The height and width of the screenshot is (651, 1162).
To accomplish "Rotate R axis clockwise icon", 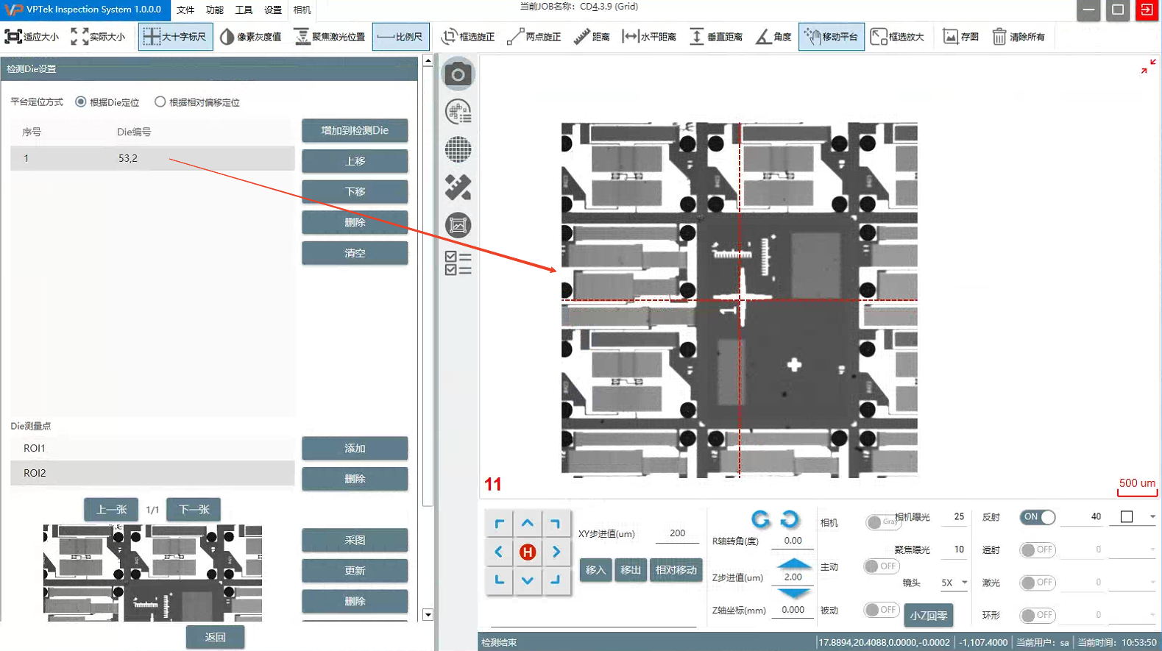I will click(761, 519).
